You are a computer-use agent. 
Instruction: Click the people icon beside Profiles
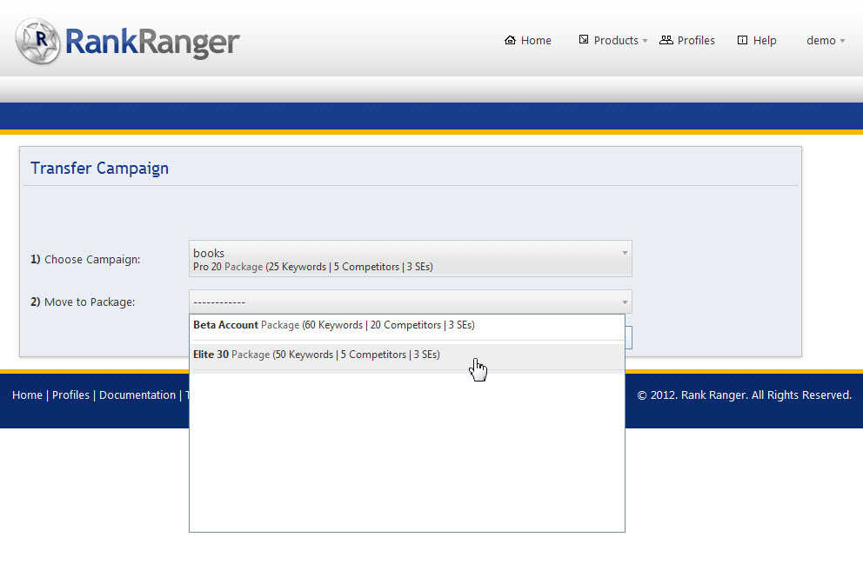666,40
